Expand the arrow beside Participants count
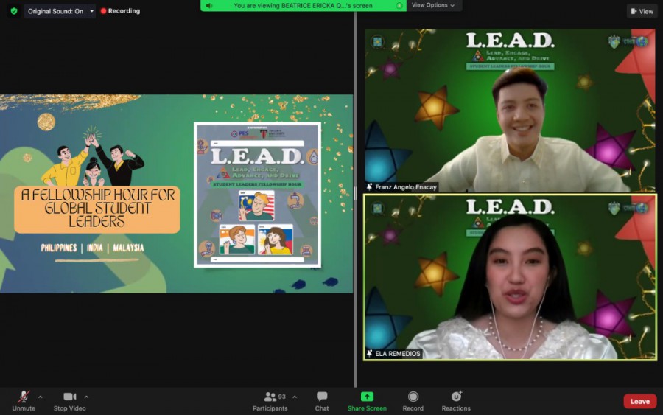 point(295,397)
